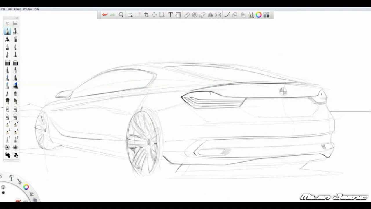
Task: Select the Hard Eraser brush
Action: pos(7,63)
